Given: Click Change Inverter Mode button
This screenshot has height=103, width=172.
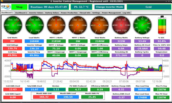Looking at the screenshot, I should coord(110,7).
